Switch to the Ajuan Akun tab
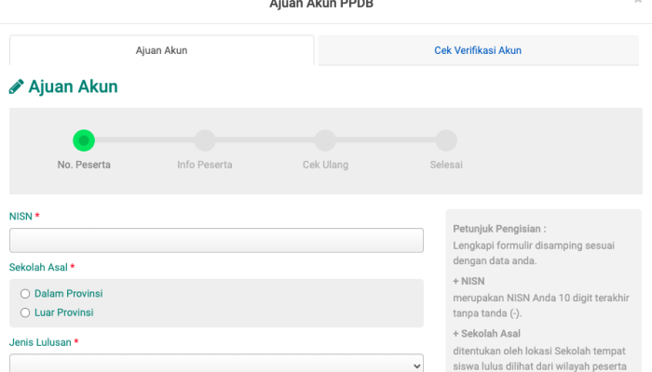Viewport: 652px width, 372px height. [161, 50]
